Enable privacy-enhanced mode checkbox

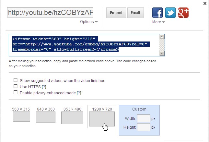coord(16,92)
